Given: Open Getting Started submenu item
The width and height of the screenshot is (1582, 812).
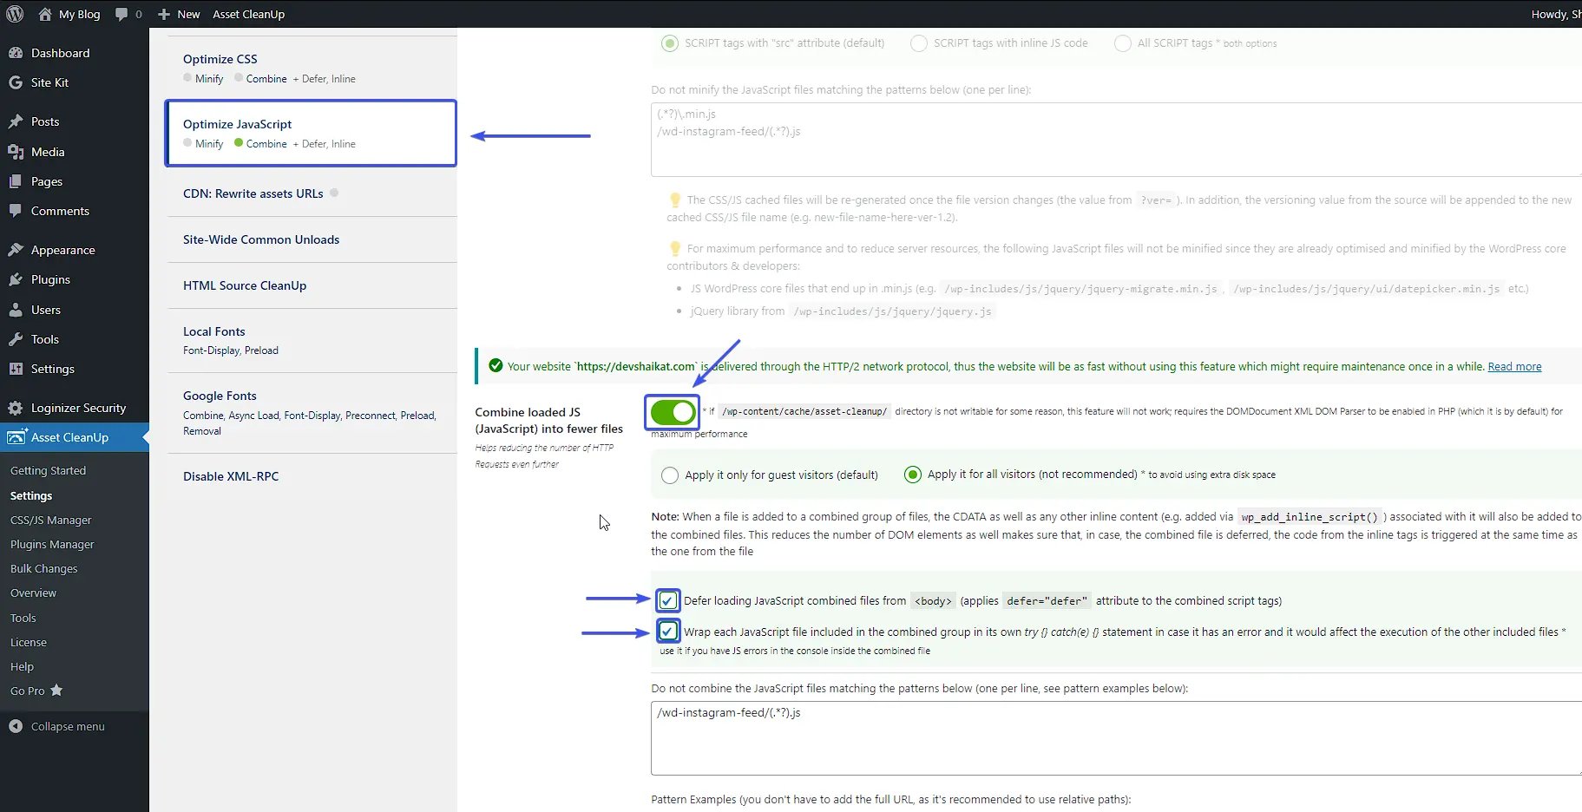Looking at the screenshot, I should pyautogui.click(x=48, y=471).
